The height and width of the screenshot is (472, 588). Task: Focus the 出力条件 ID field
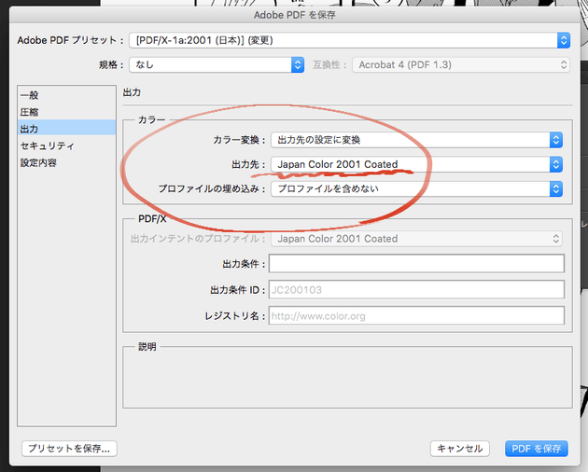416,290
